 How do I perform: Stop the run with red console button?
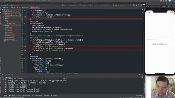[x=3, y=77]
